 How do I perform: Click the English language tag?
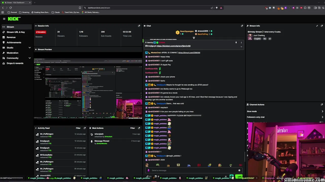pyautogui.click(x=257, y=39)
